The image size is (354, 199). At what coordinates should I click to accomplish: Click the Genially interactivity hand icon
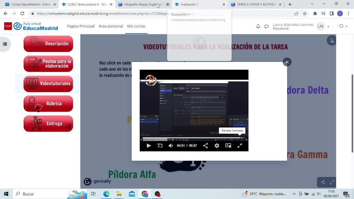point(332,41)
